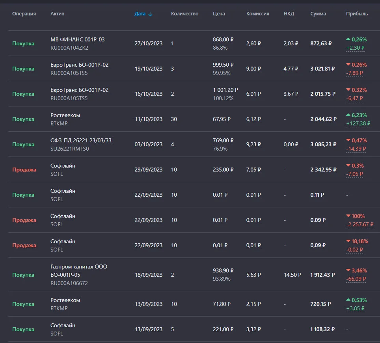Click the ISIN code RU000A104ZK2
Screen dimensions: 380x343
click(x=69, y=48)
